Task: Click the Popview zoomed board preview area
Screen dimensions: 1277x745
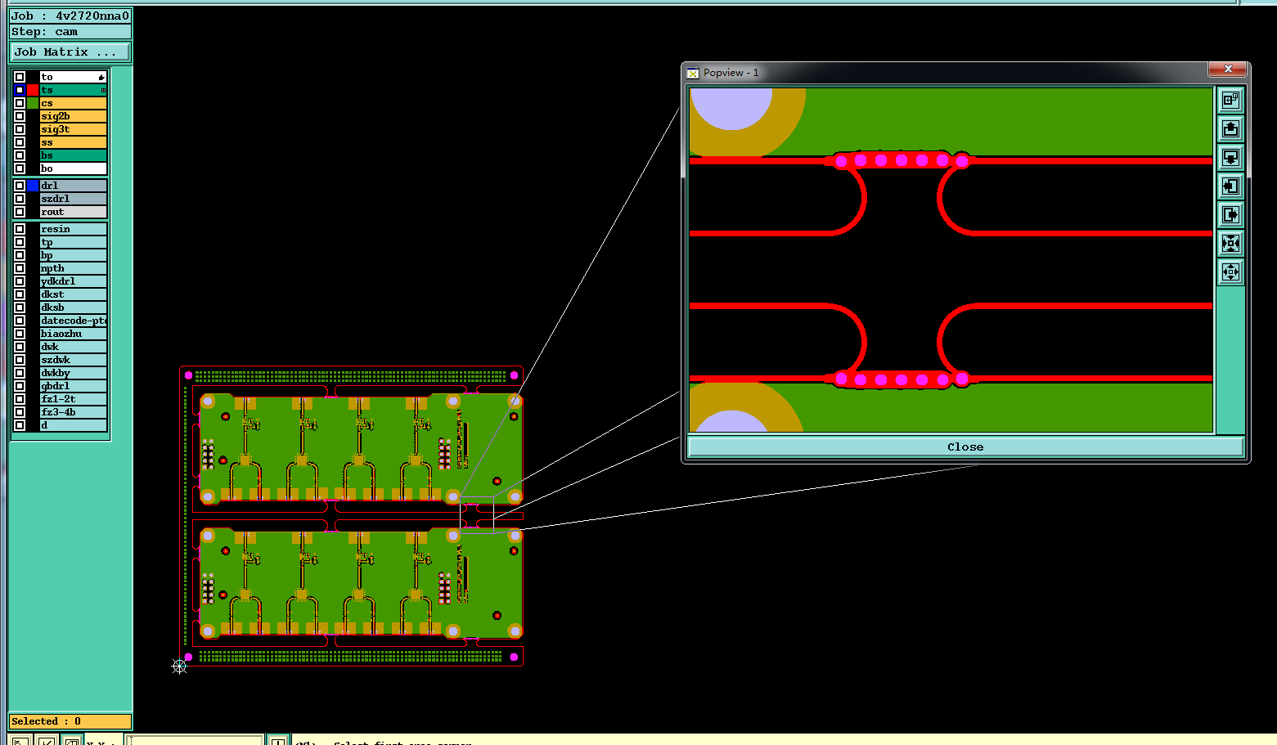Action: point(951,260)
